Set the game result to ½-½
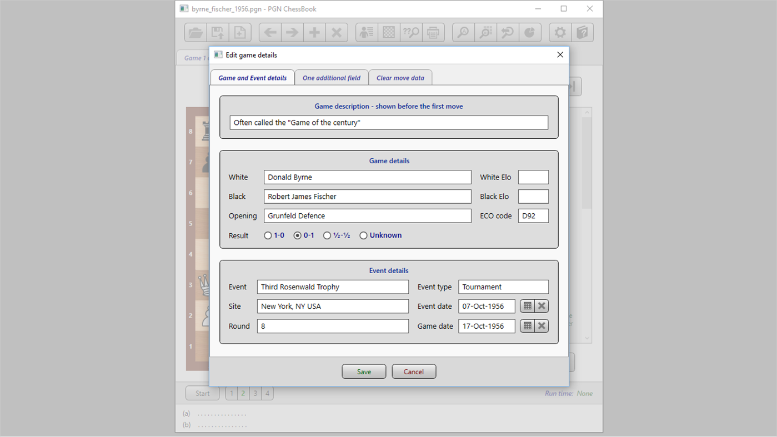 327,235
